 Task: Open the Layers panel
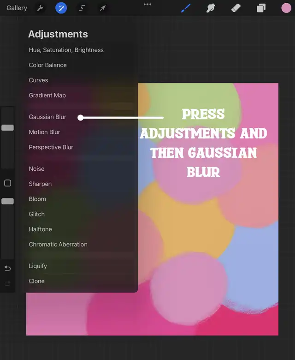click(x=261, y=8)
